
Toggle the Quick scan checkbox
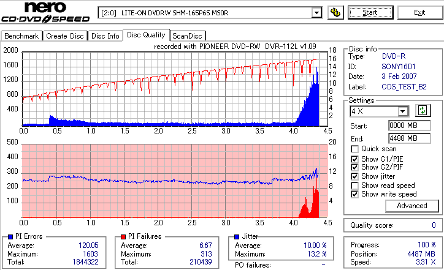[x=354, y=149]
